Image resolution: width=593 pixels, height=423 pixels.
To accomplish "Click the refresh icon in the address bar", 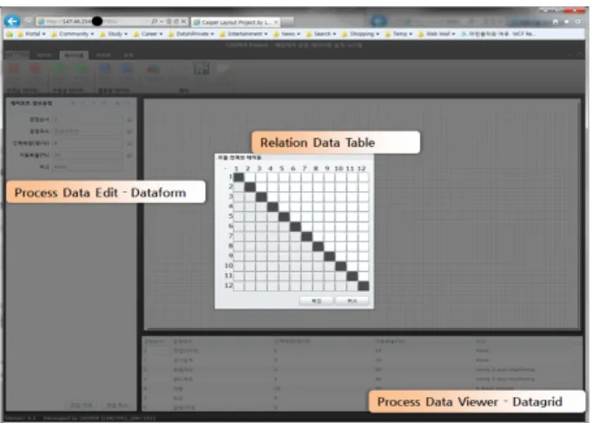I will (176, 22).
